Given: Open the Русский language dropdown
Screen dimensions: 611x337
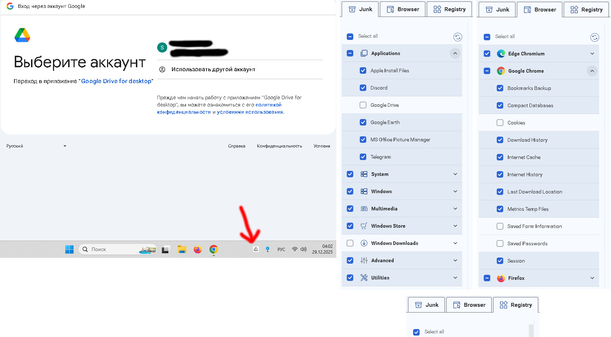Looking at the screenshot, I should [36, 146].
